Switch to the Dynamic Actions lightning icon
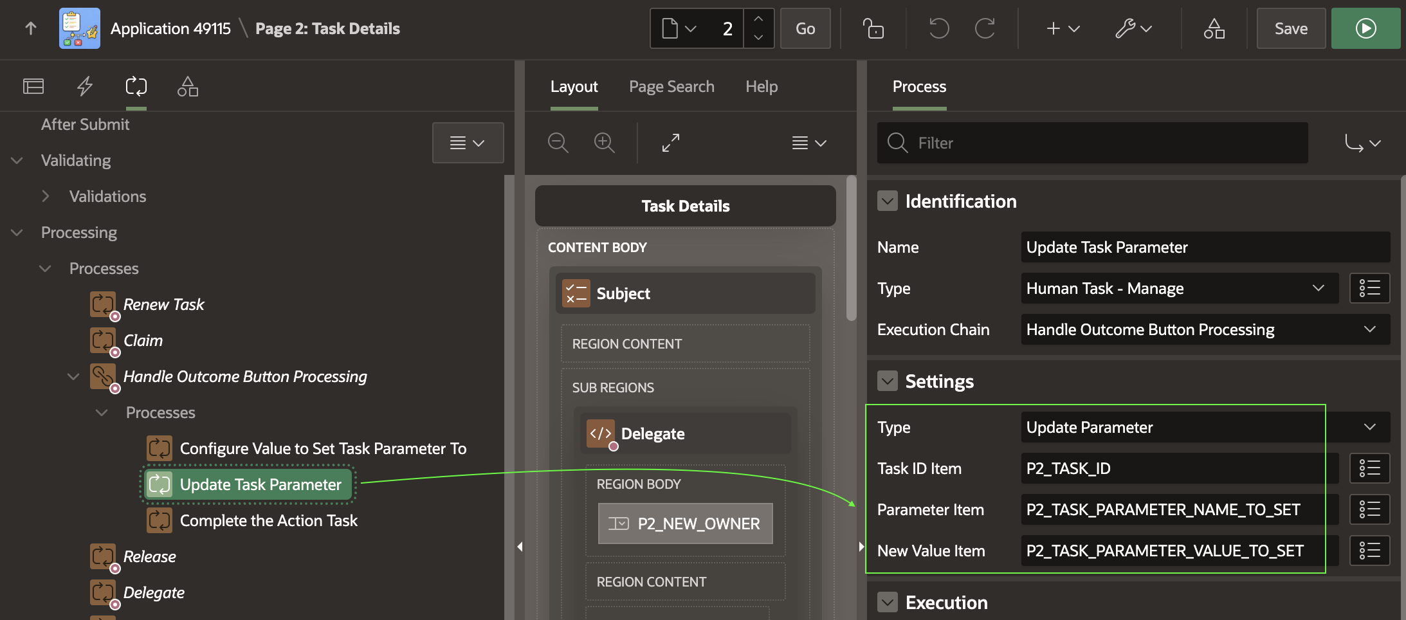The image size is (1406, 620). (x=85, y=86)
